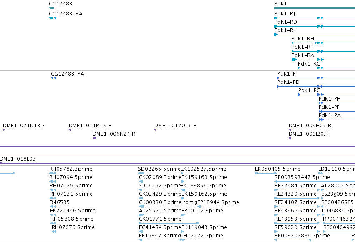The height and width of the screenshot is (242, 355).
Task: Select the Pdk1-PJ protein feature
Action: (316, 78)
